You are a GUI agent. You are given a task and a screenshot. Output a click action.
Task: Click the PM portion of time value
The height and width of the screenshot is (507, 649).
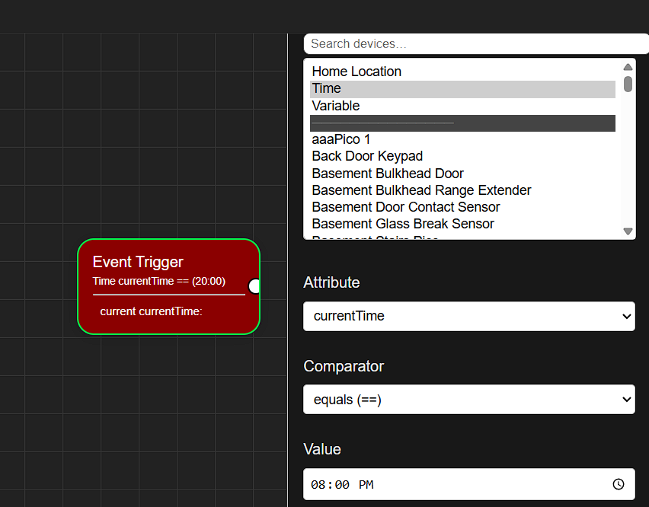[x=366, y=485]
